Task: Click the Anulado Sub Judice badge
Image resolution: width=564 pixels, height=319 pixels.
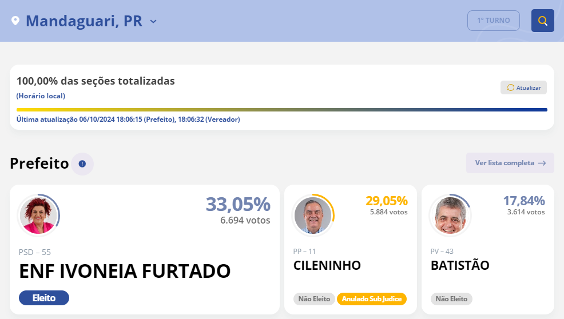Action: tap(372, 298)
